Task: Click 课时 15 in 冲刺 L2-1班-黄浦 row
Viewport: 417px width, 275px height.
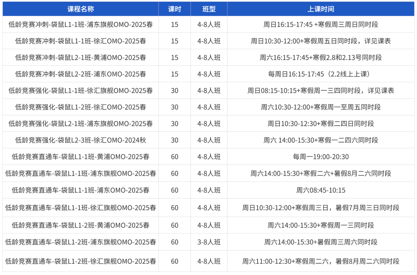Action: click(x=175, y=58)
